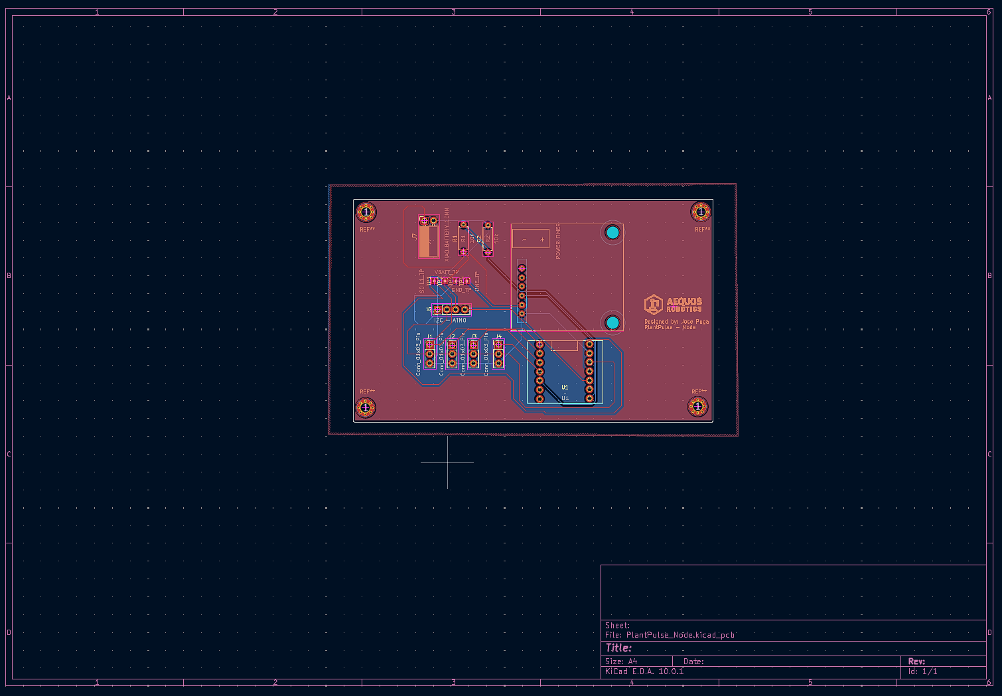Click the 'File: PlantPulse_Node.kicad_pcb' title block entry

point(670,635)
